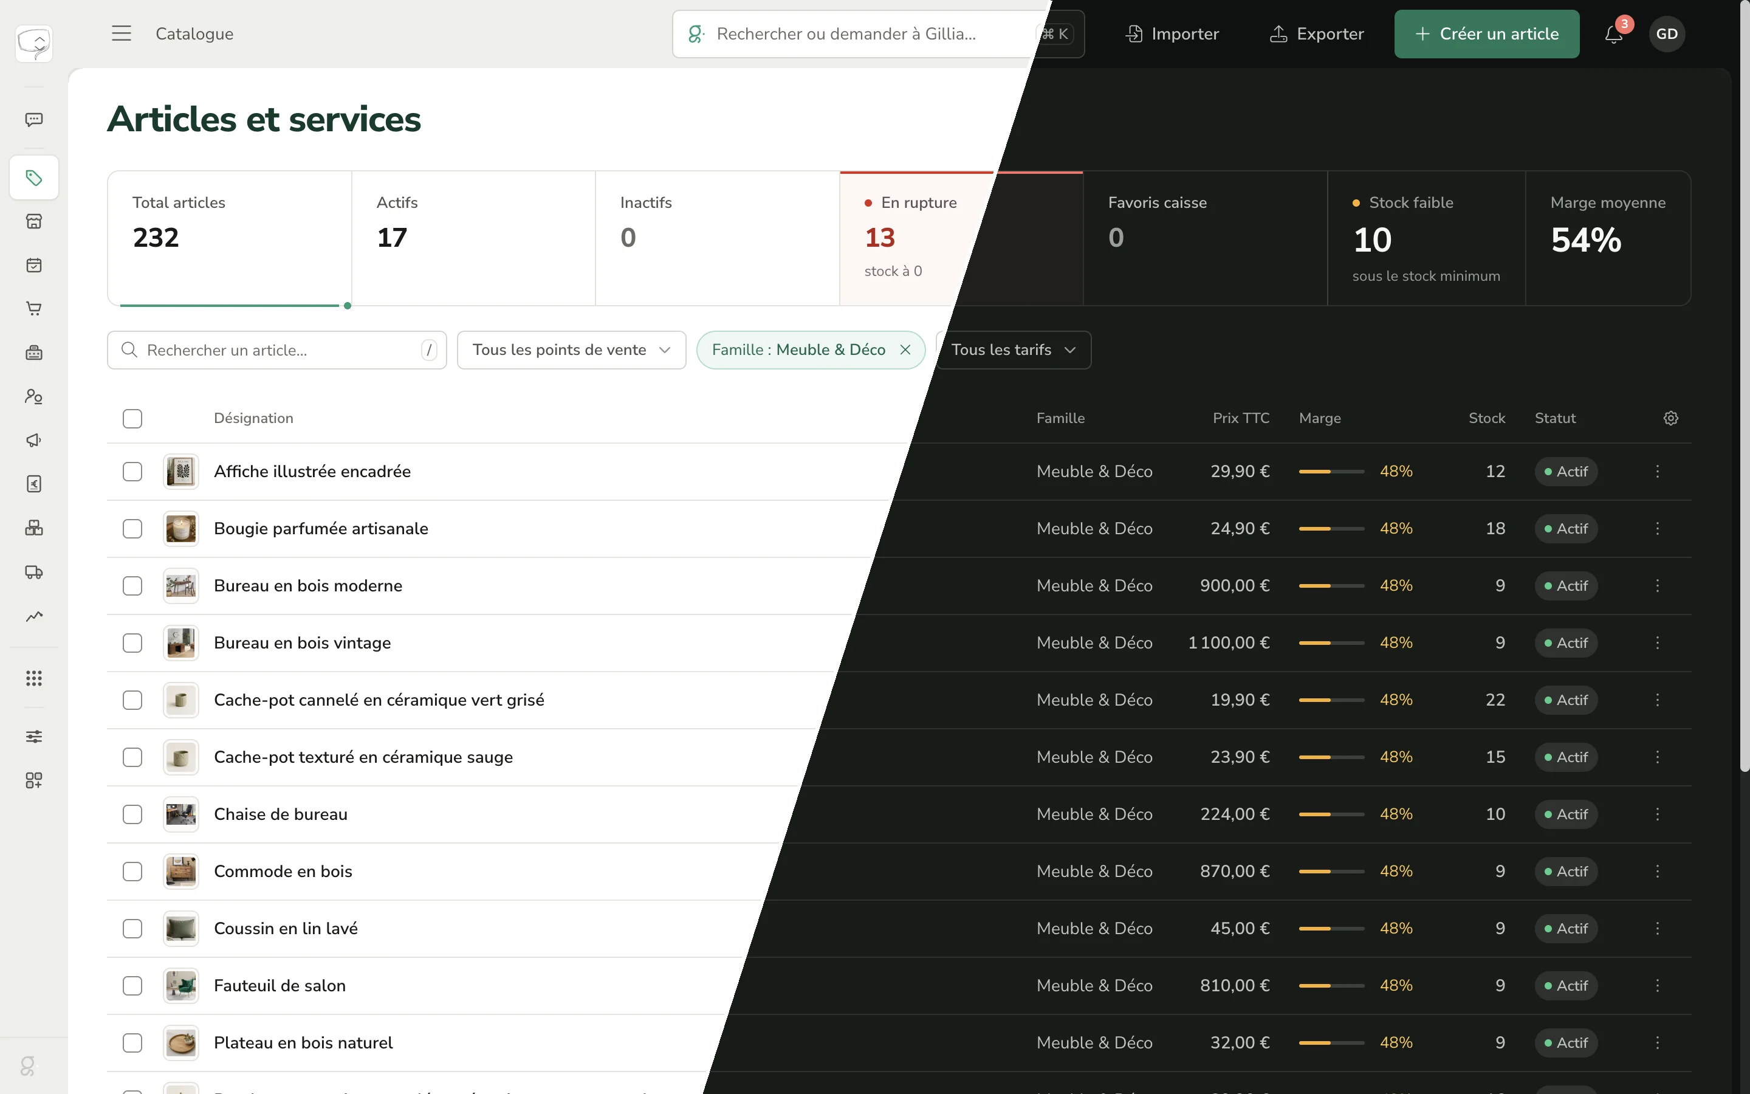Select the catalogue tag icon in sidebar
The width and height of the screenshot is (1750, 1094).
pyautogui.click(x=34, y=177)
